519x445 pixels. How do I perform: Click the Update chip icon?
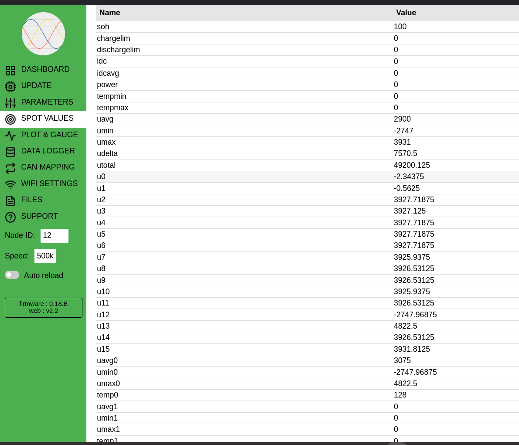10,86
